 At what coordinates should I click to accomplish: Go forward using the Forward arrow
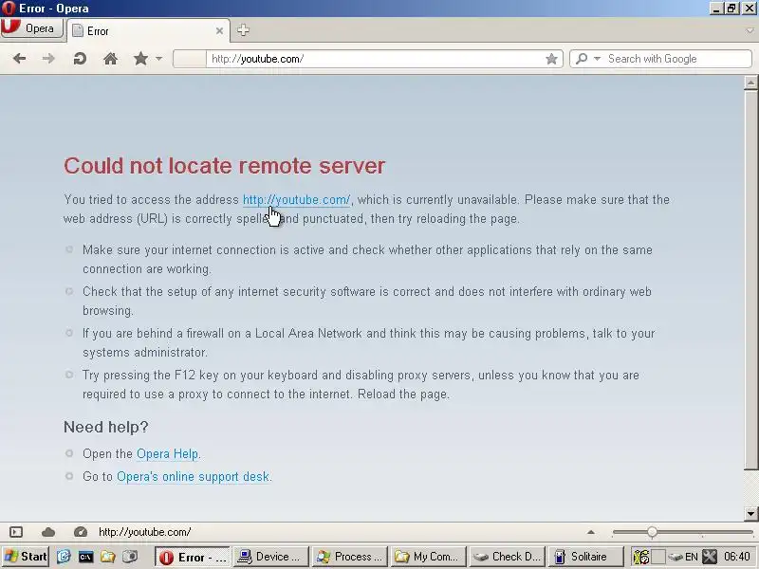48,59
